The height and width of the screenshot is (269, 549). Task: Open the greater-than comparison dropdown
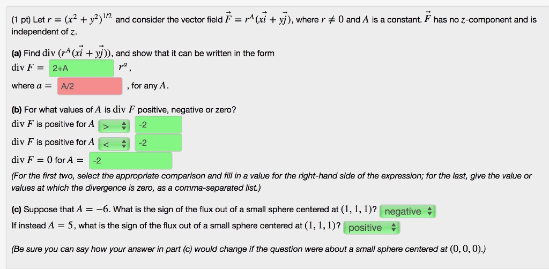click(x=114, y=126)
